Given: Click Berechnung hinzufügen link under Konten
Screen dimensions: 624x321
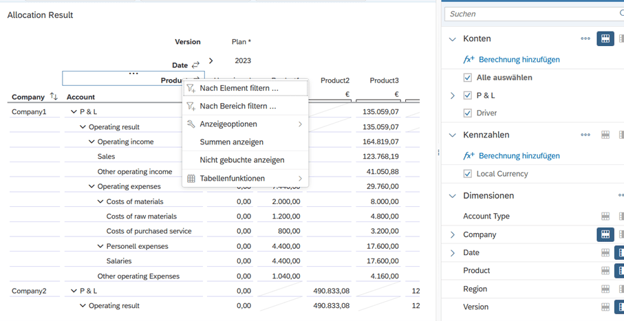Looking at the screenshot, I should pos(519,60).
